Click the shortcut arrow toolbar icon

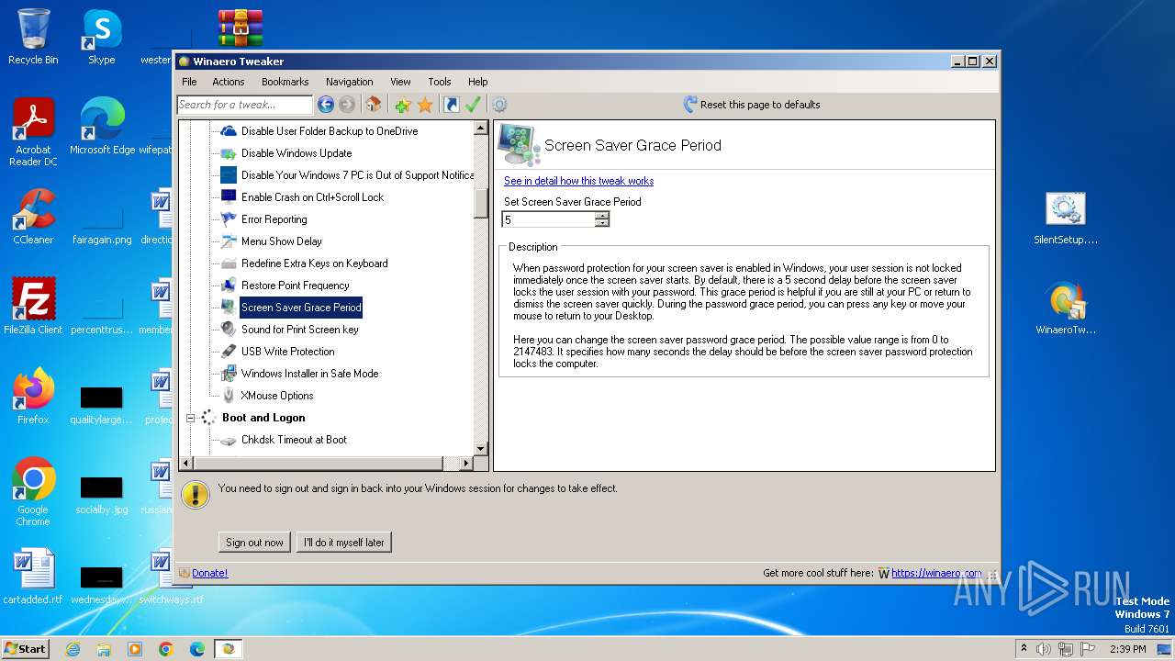pos(452,105)
